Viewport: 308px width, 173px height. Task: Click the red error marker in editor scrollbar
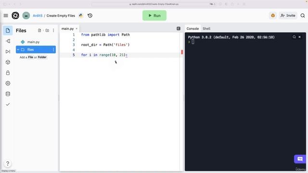tap(182, 52)
